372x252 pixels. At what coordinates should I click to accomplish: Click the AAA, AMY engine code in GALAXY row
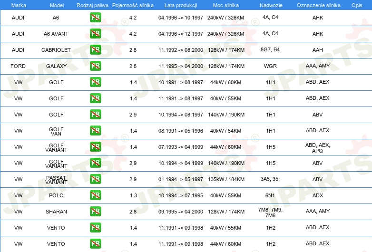(x=318, y=66)
